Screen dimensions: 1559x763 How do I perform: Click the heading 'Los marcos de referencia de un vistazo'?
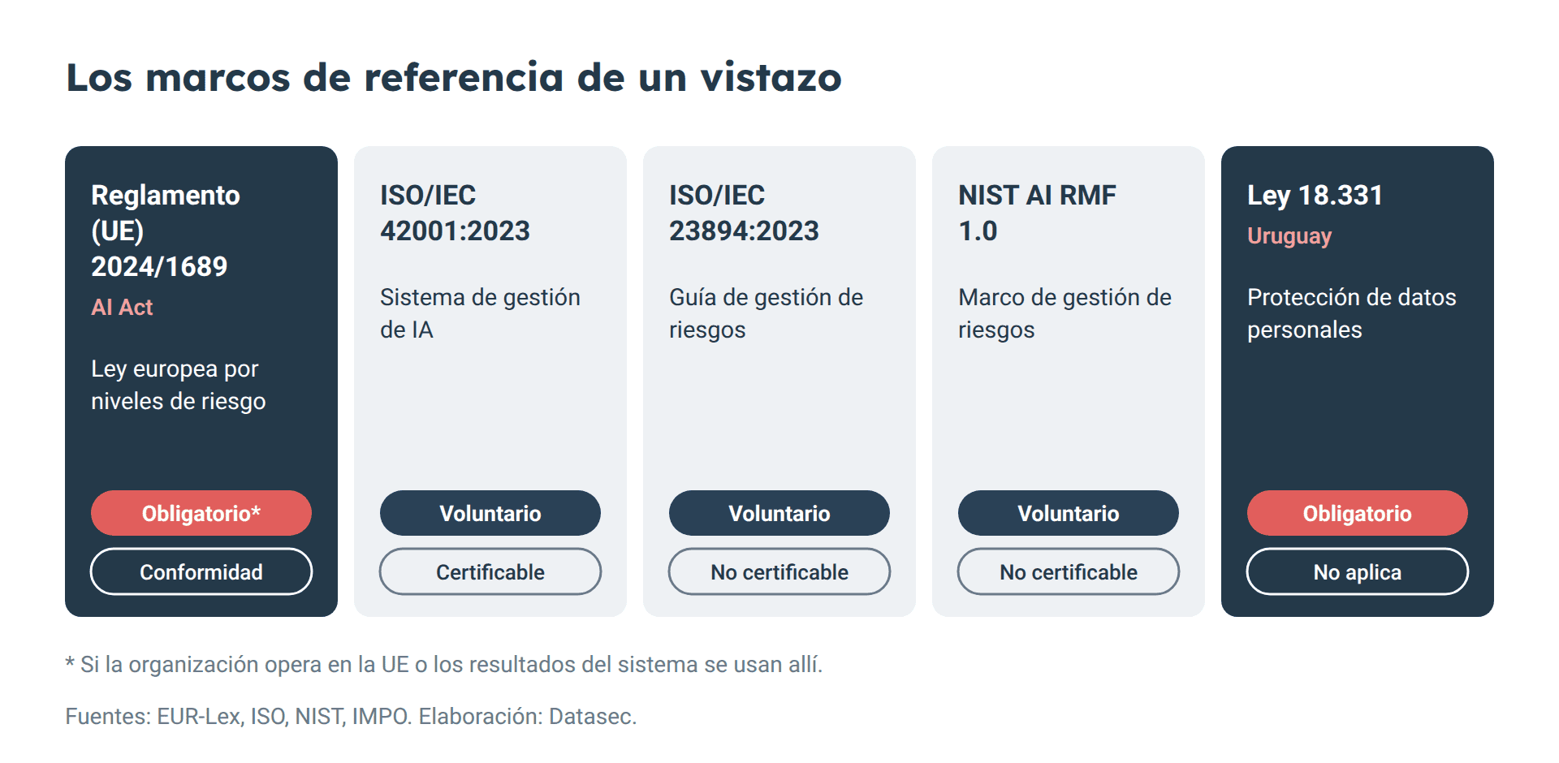[454, 78]
